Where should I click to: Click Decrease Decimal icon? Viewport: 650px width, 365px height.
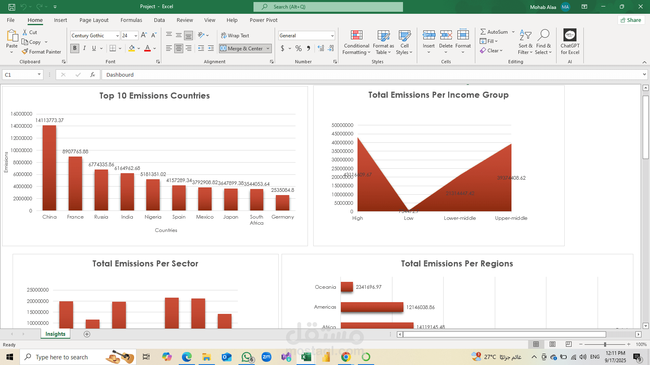331,48
